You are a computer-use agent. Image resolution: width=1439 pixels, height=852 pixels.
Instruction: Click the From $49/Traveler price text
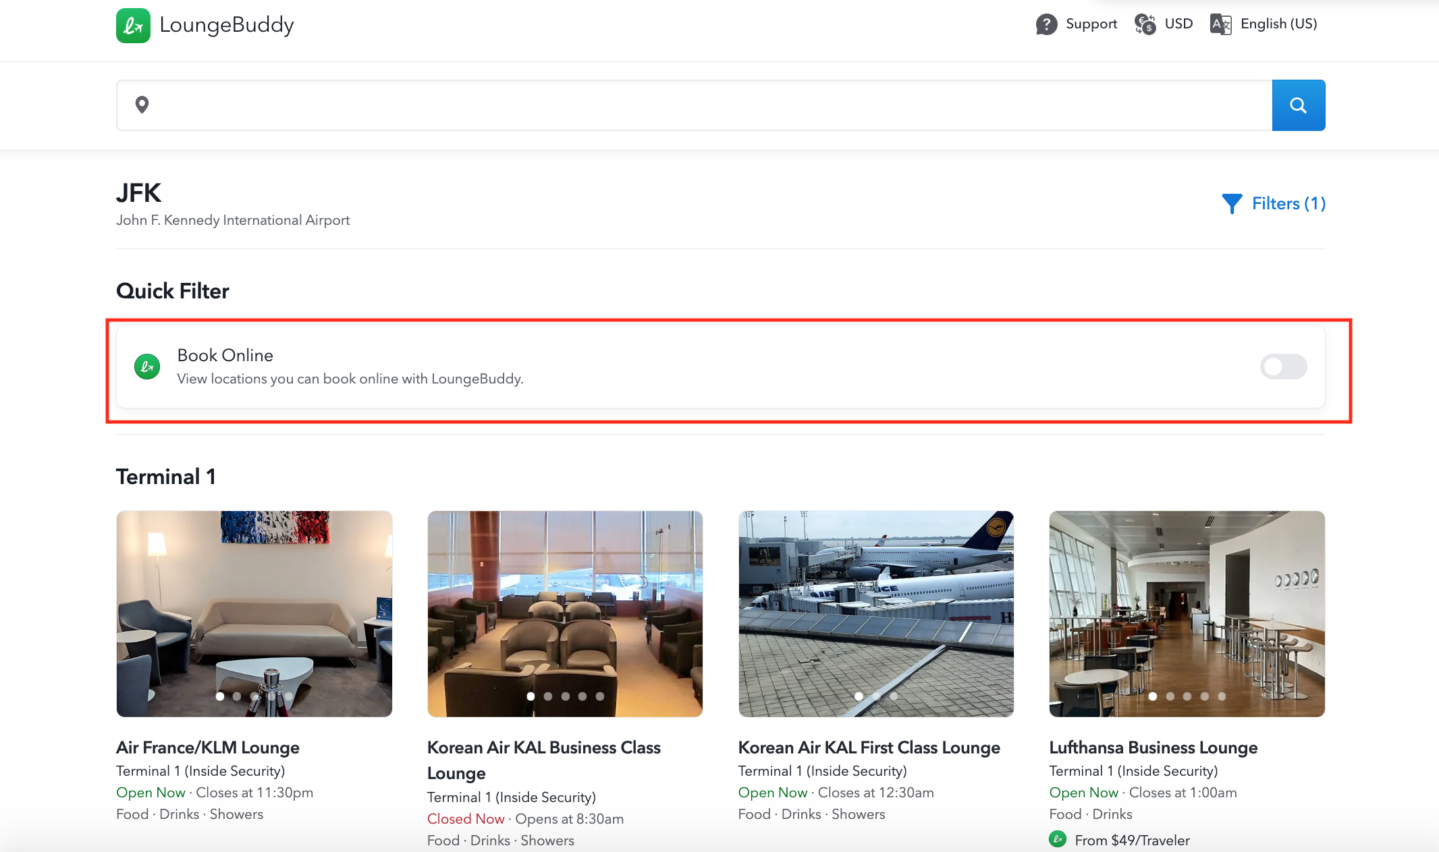pyautogui.click(x=1132, y=841)
